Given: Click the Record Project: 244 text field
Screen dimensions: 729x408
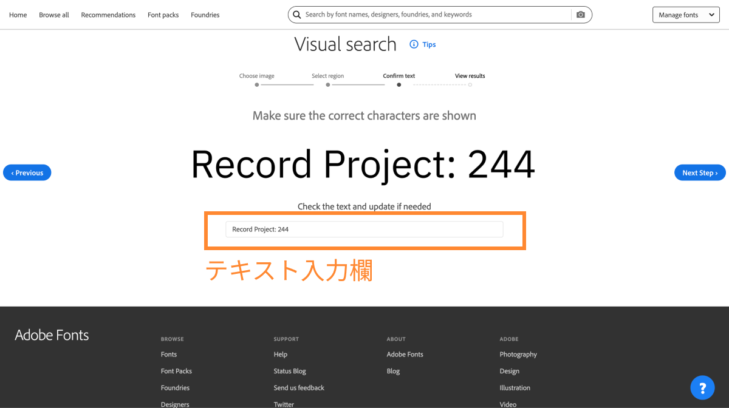Looking at the screenshot, I should pos(364,229).
